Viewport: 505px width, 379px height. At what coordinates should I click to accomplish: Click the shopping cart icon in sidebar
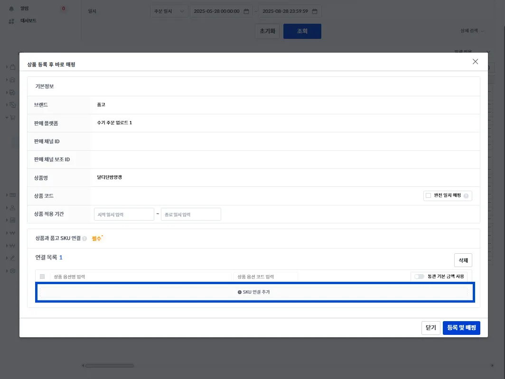[12, 118]
